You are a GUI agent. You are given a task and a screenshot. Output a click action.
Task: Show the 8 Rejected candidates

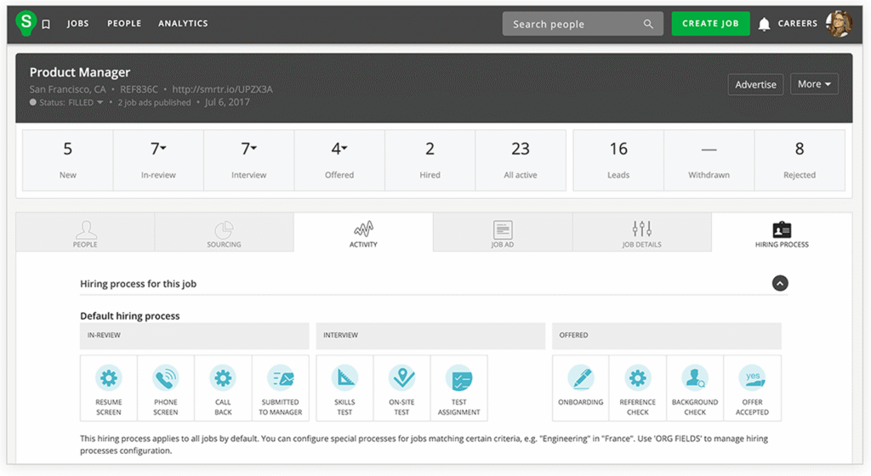point(800,161)
